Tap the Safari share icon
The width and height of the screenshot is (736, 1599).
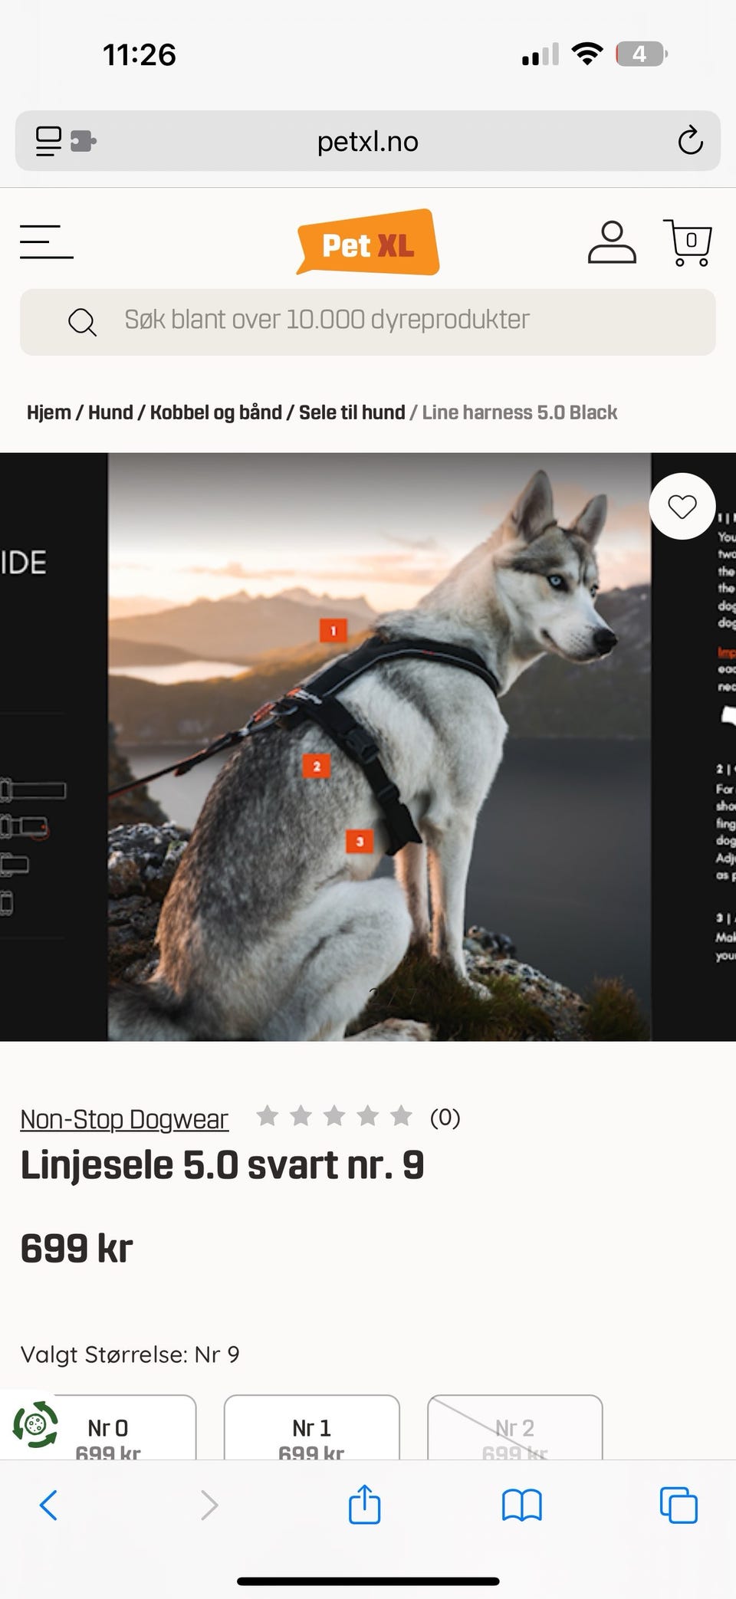(364, 1504)
